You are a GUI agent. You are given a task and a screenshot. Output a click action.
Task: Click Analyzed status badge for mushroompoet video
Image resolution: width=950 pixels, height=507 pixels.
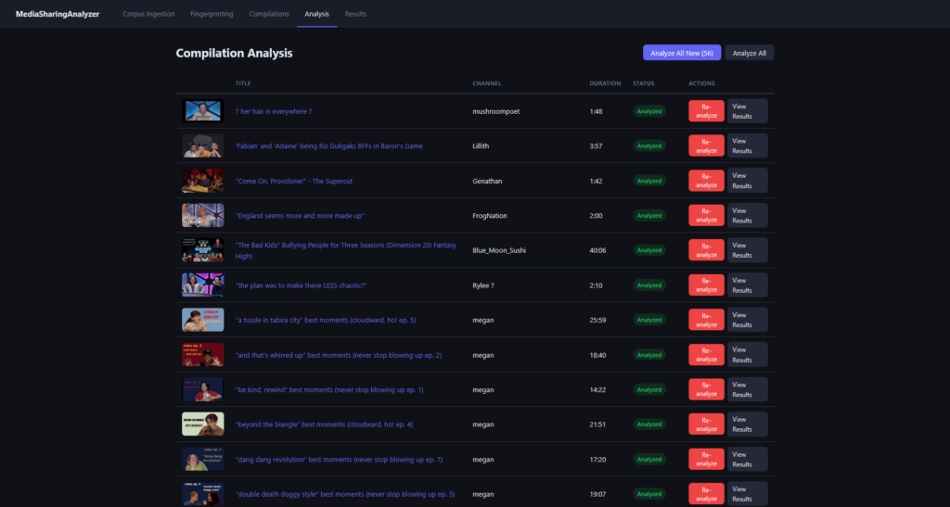[649, 111]
